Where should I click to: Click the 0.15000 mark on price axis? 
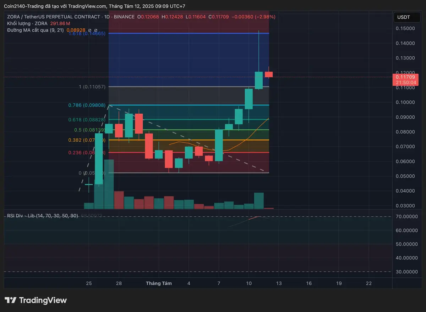click(x=405, y=28)
